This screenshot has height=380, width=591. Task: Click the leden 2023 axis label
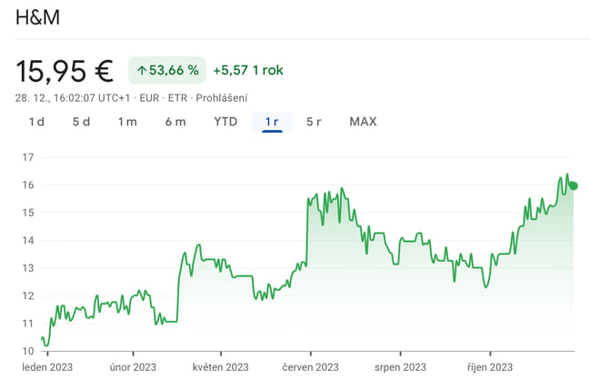click(45, 367)
